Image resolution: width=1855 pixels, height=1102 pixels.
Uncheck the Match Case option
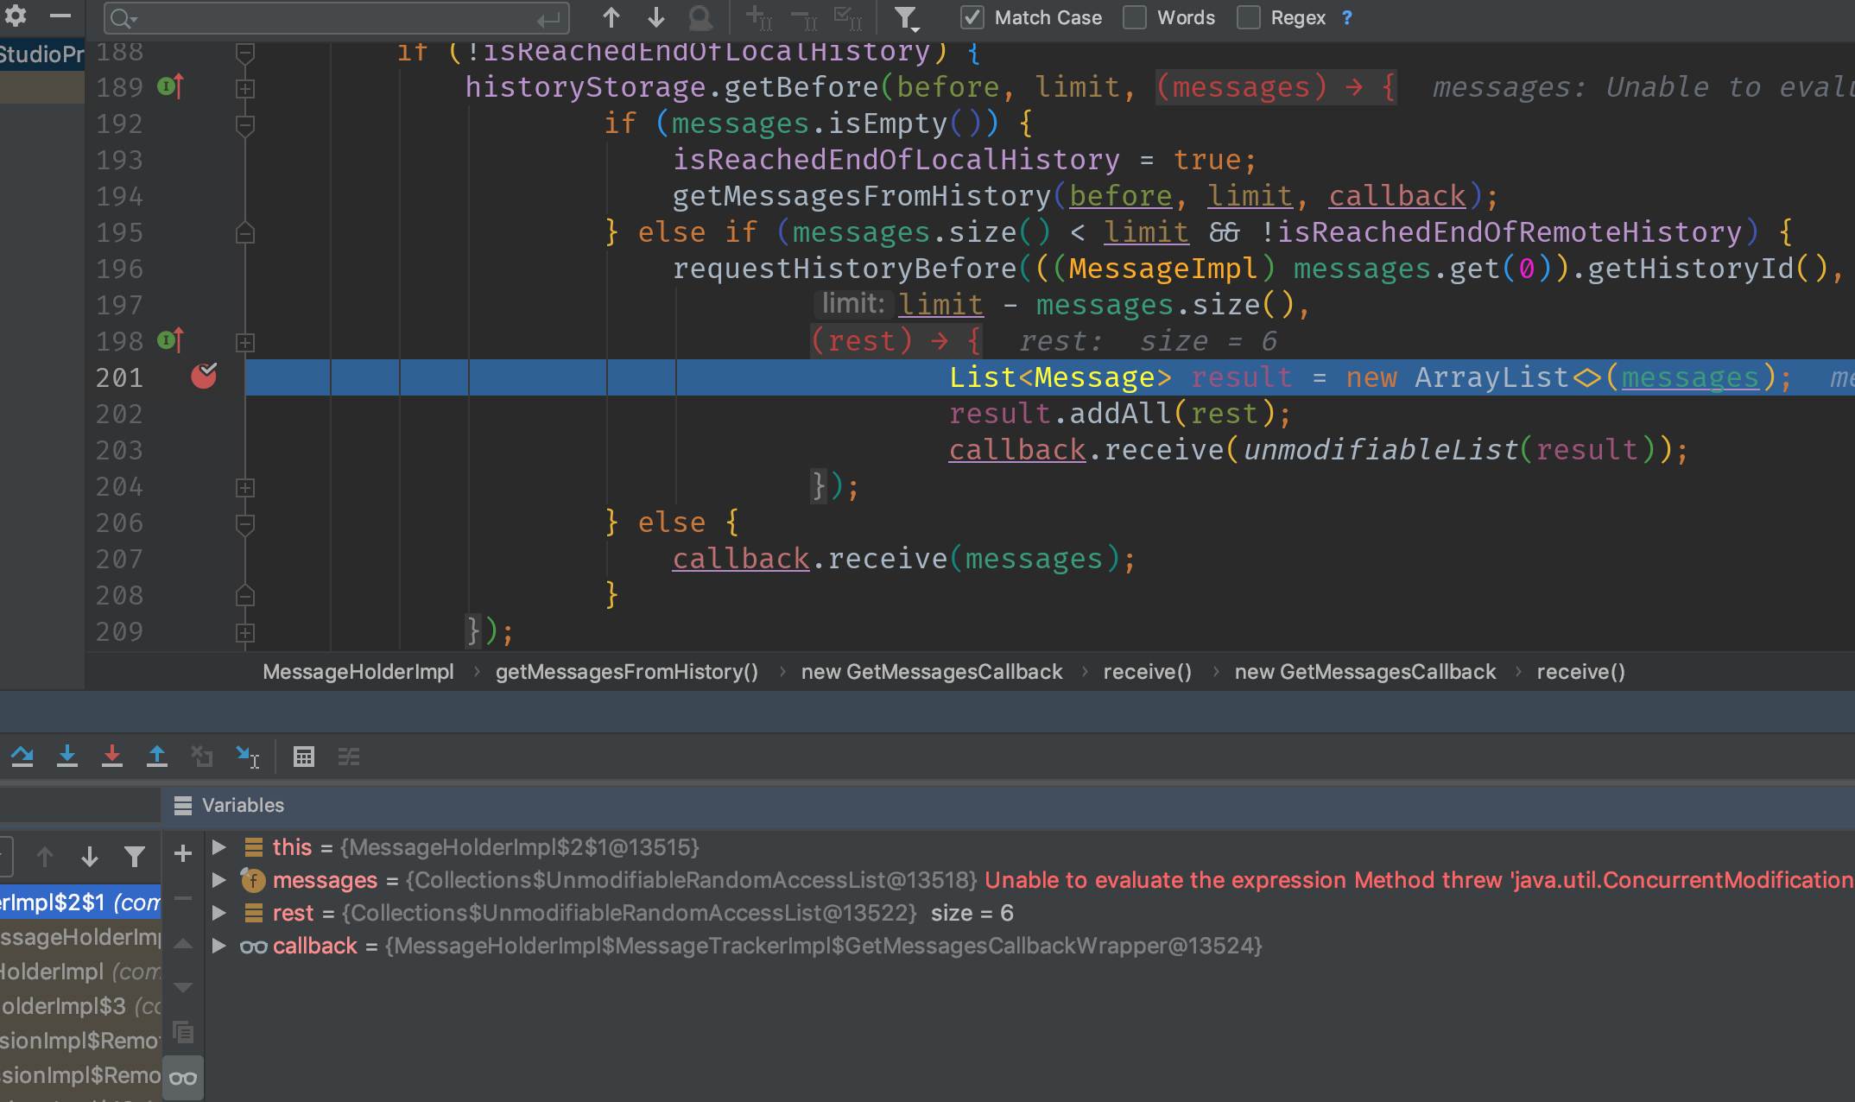click(x=972, y=17)
